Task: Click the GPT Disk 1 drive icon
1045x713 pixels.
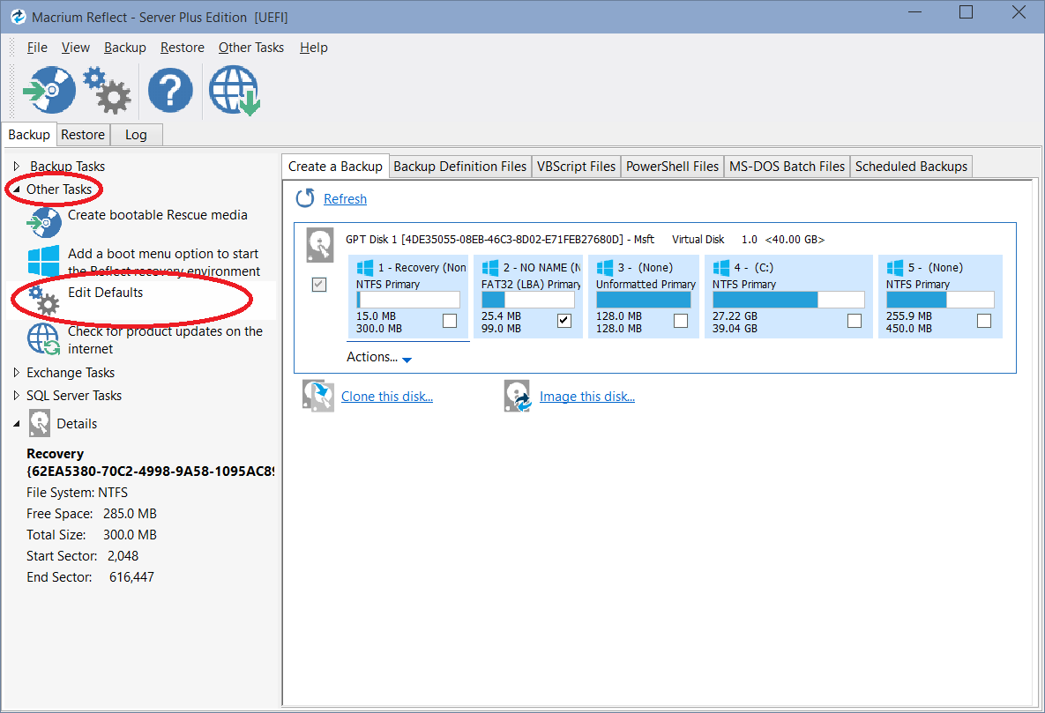Action: [320, 245]
